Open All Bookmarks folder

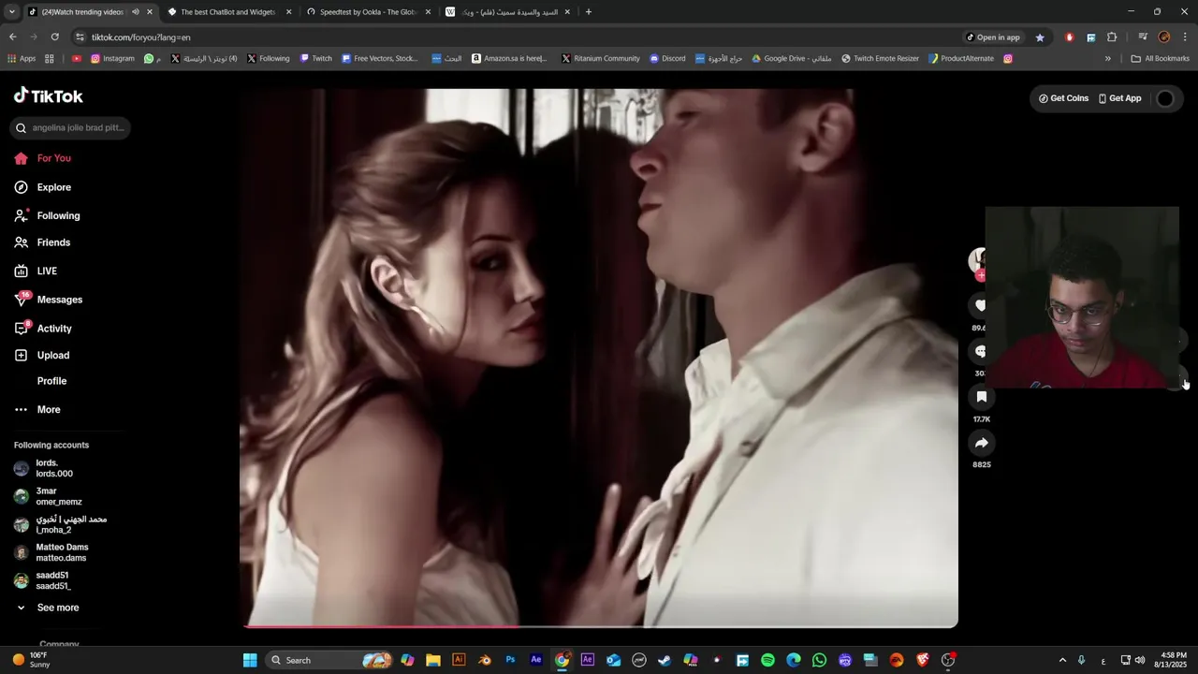pos(1161,58)
